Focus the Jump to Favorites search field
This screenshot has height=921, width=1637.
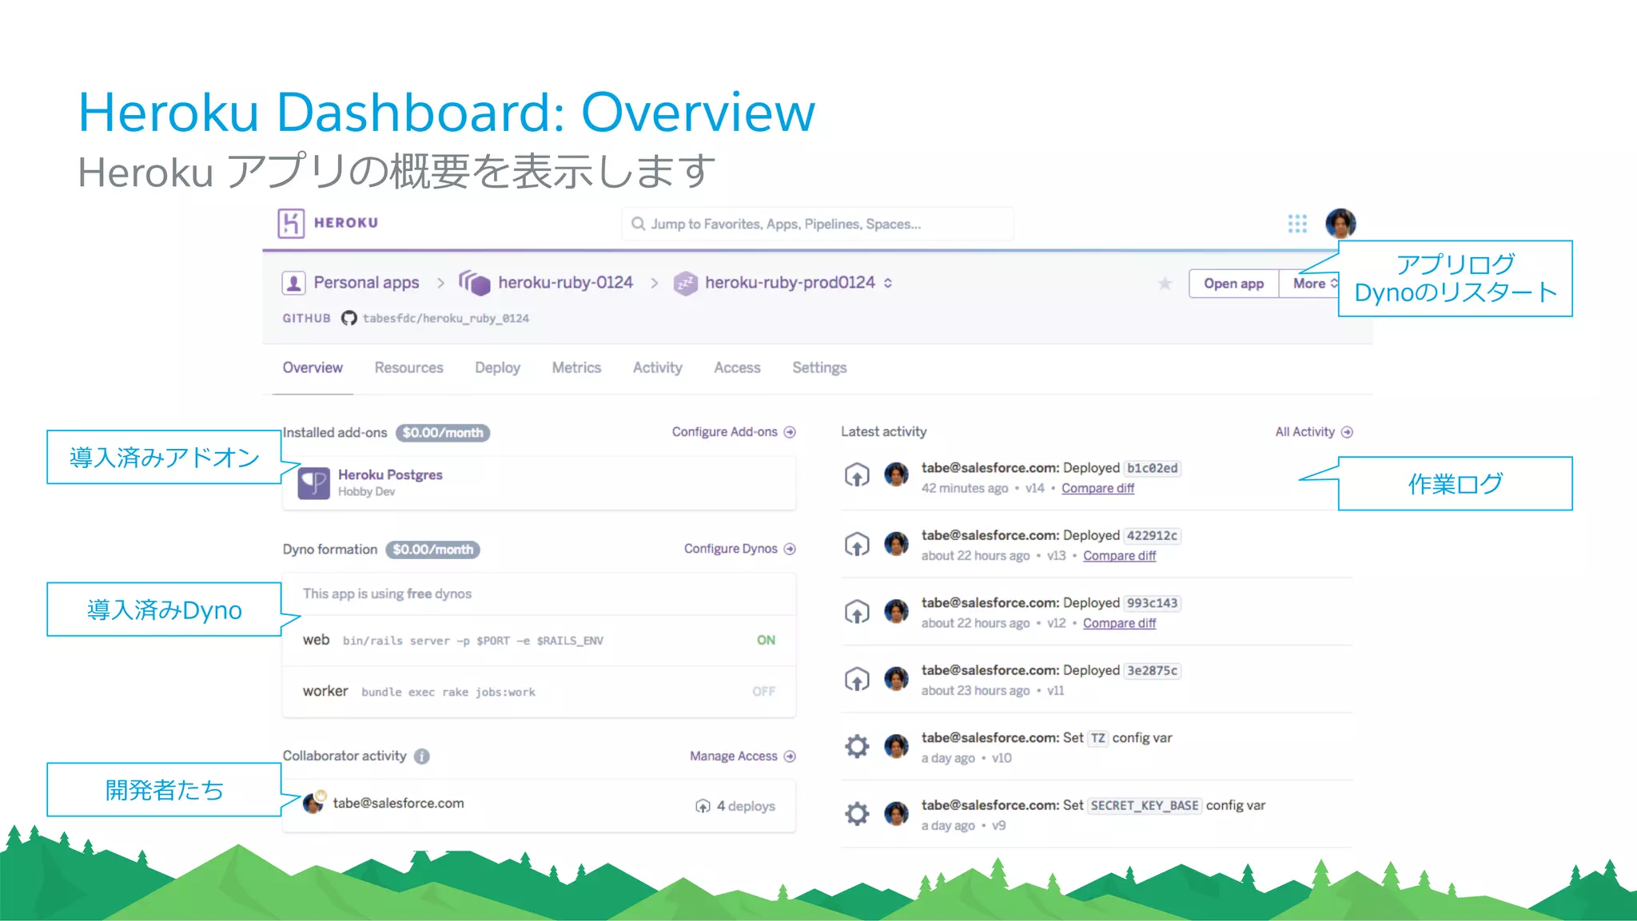[818, 224]
